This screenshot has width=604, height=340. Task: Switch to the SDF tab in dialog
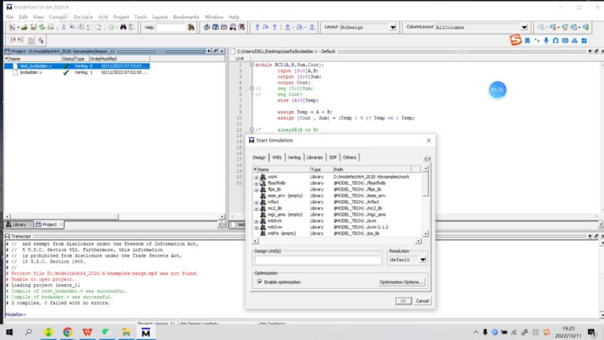click(333, 157)
